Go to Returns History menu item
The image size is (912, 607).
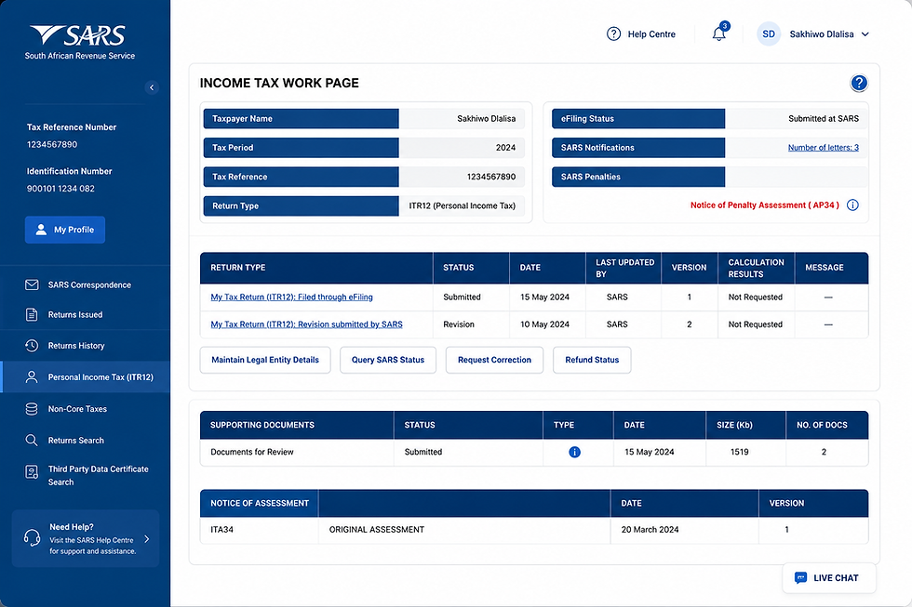point(86,346)
